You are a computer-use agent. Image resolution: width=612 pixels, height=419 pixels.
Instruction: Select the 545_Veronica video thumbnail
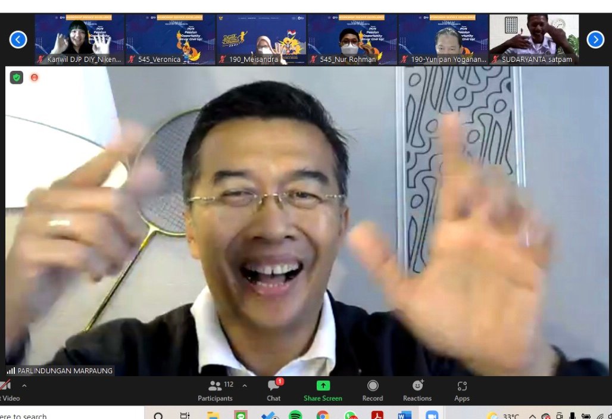tap(170, 39)
